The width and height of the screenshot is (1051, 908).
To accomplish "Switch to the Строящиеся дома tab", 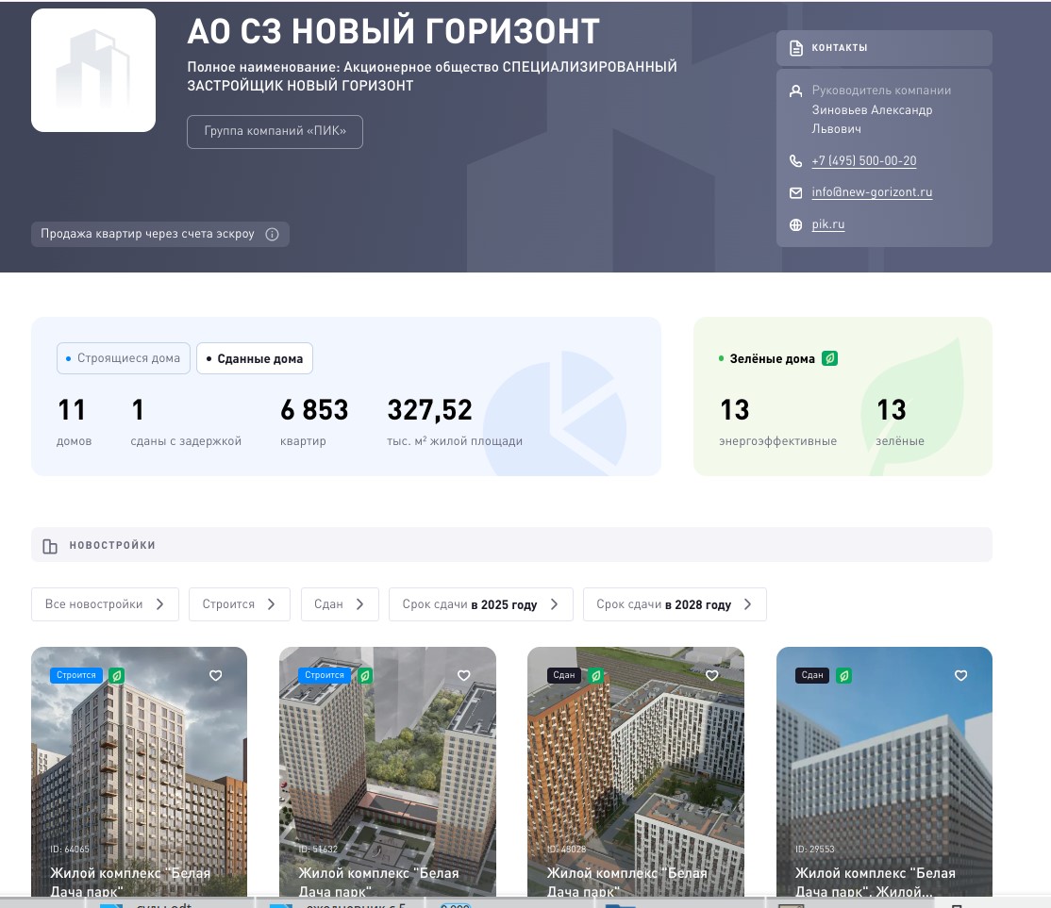I will pyautogui.click(x=124, y=358).
